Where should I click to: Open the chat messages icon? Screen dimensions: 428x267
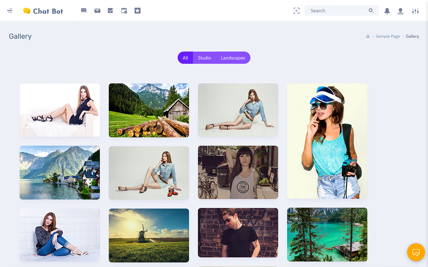click(x=84, y=11)
